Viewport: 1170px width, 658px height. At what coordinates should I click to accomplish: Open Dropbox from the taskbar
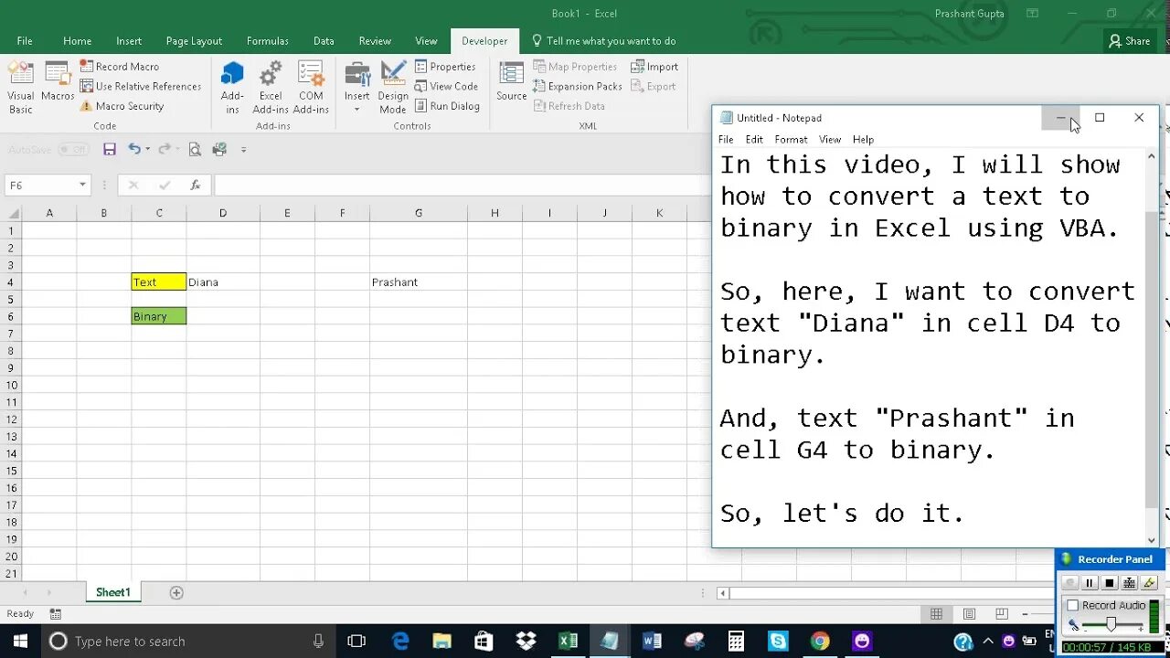(x=526, y=642)
